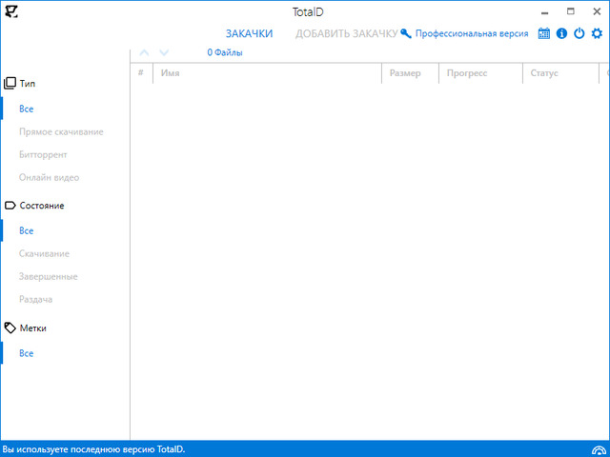Open the ДОБАВИТЬ ЗАКАЧКУ tab

tap(346, 34)
